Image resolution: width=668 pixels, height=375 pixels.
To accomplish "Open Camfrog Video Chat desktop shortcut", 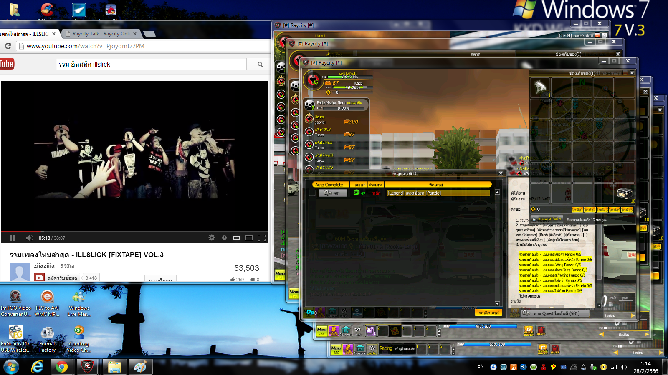I will click(x=79, y=340).
